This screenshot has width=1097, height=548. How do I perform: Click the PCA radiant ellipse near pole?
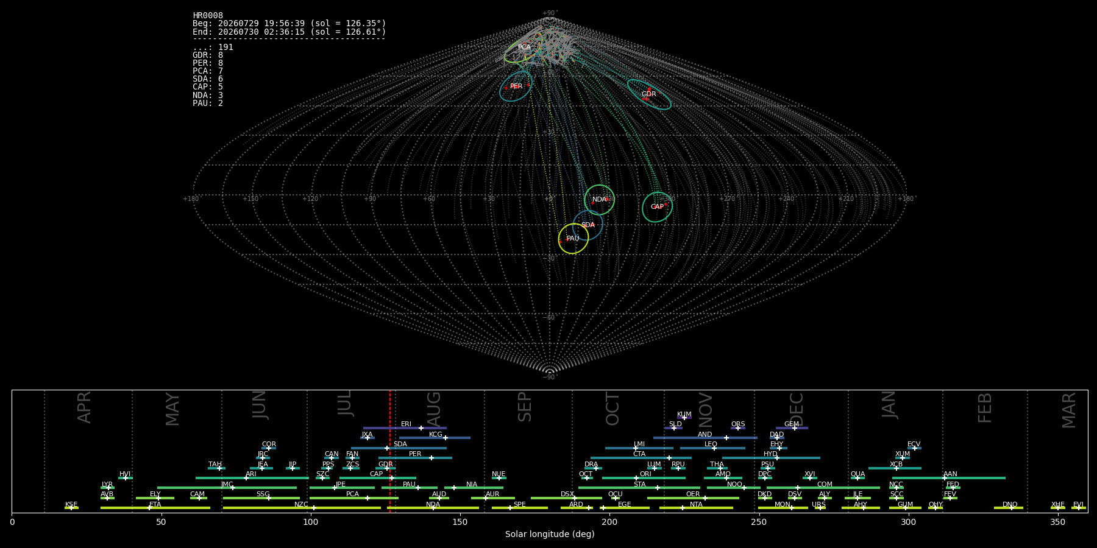(x=524, y=48)
